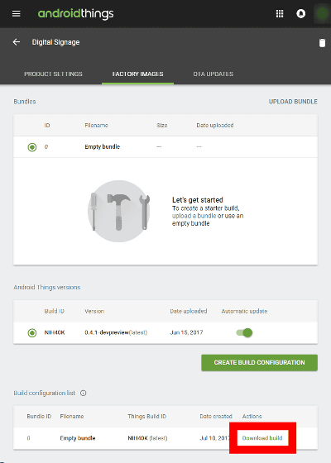Screen dimensions: 331x463
Task: Click Jun 15, 2017 upload date
Action: [x=186, y=332]
